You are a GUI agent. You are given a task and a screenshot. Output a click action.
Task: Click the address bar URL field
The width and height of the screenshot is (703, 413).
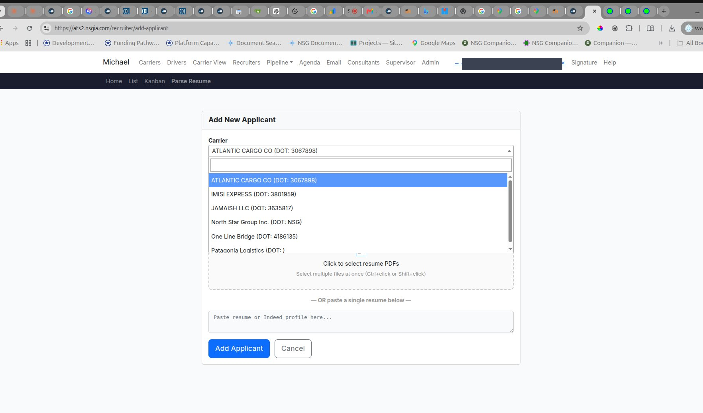coord(311,28)
